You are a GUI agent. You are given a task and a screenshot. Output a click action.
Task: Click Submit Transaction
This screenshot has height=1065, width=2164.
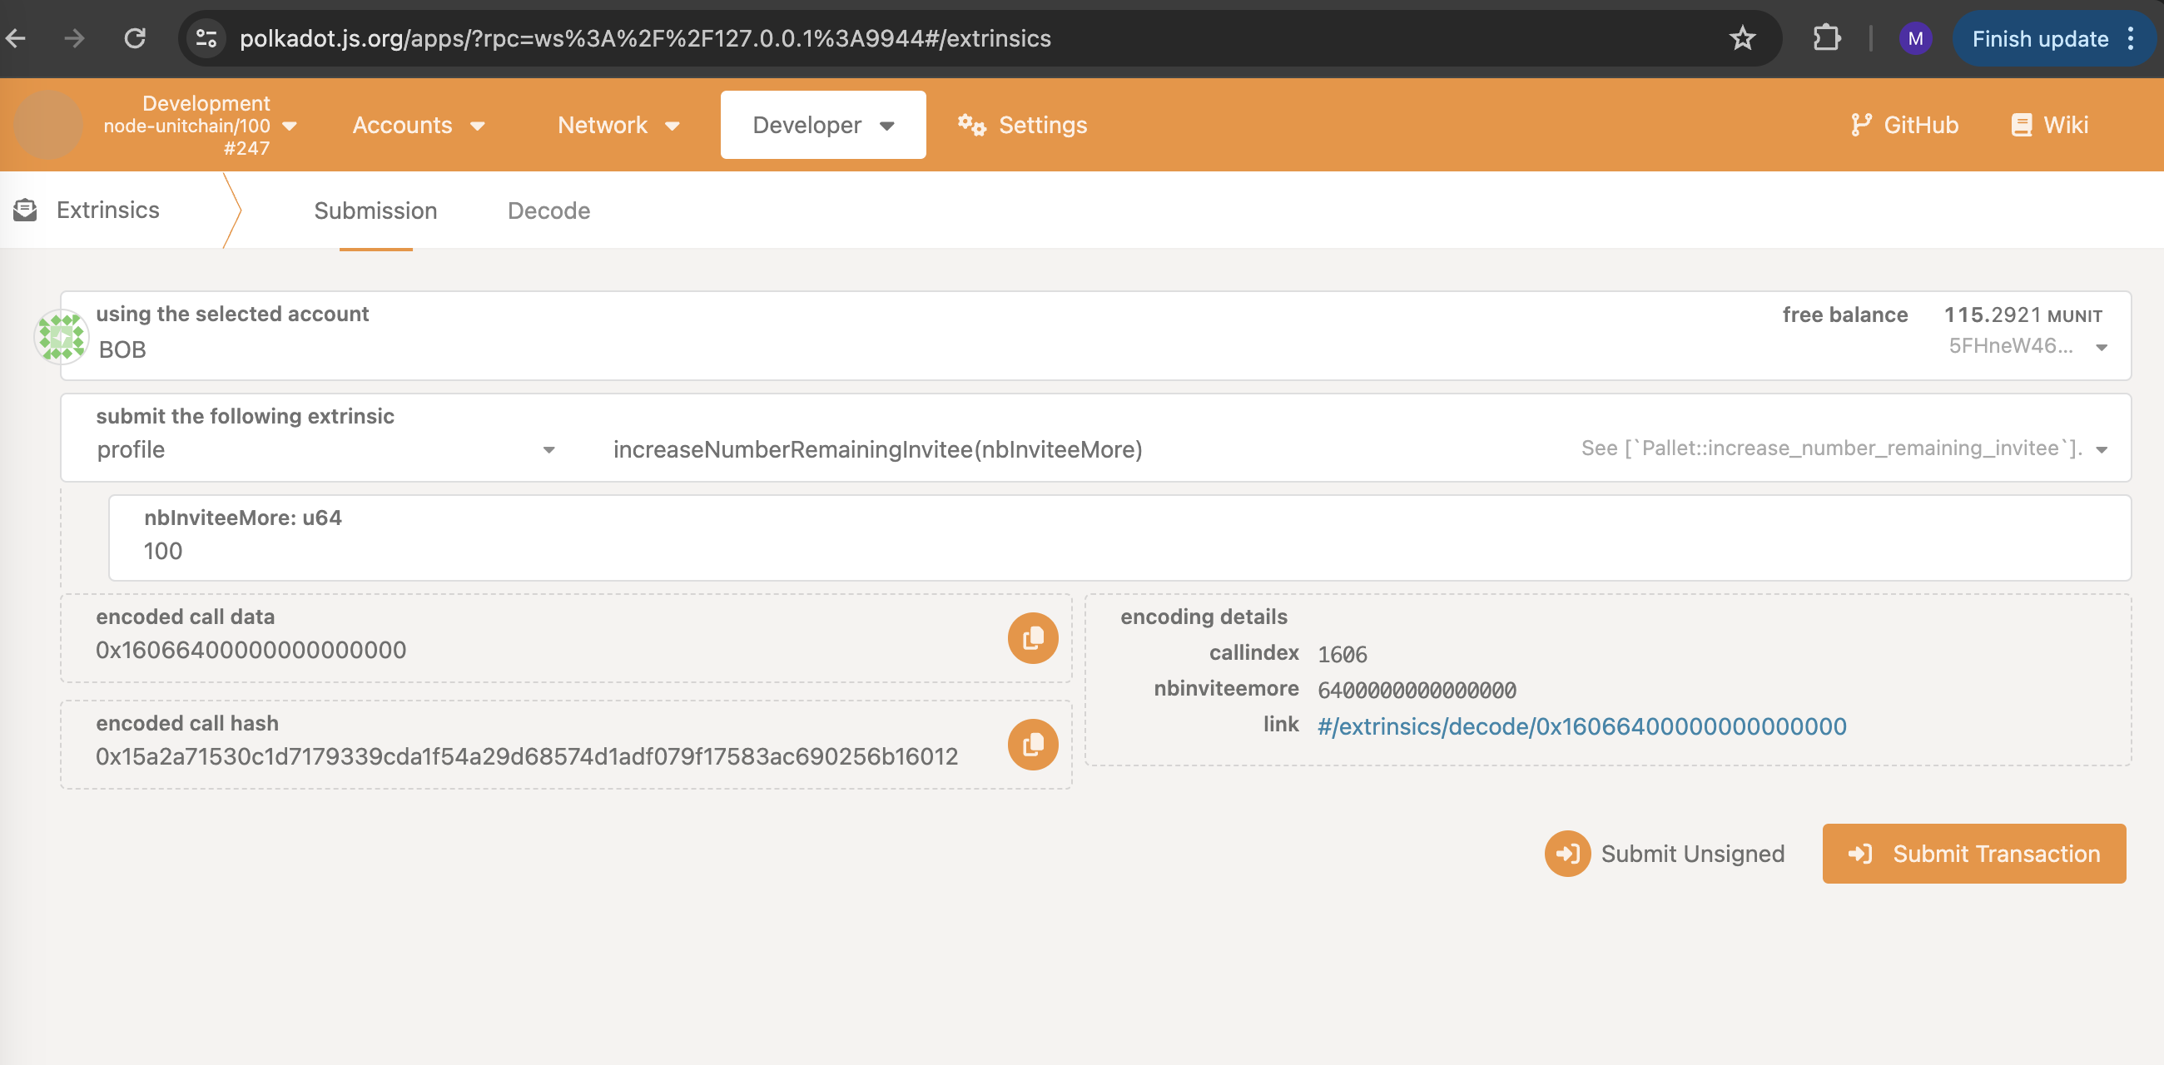(x=1974, y=854)
